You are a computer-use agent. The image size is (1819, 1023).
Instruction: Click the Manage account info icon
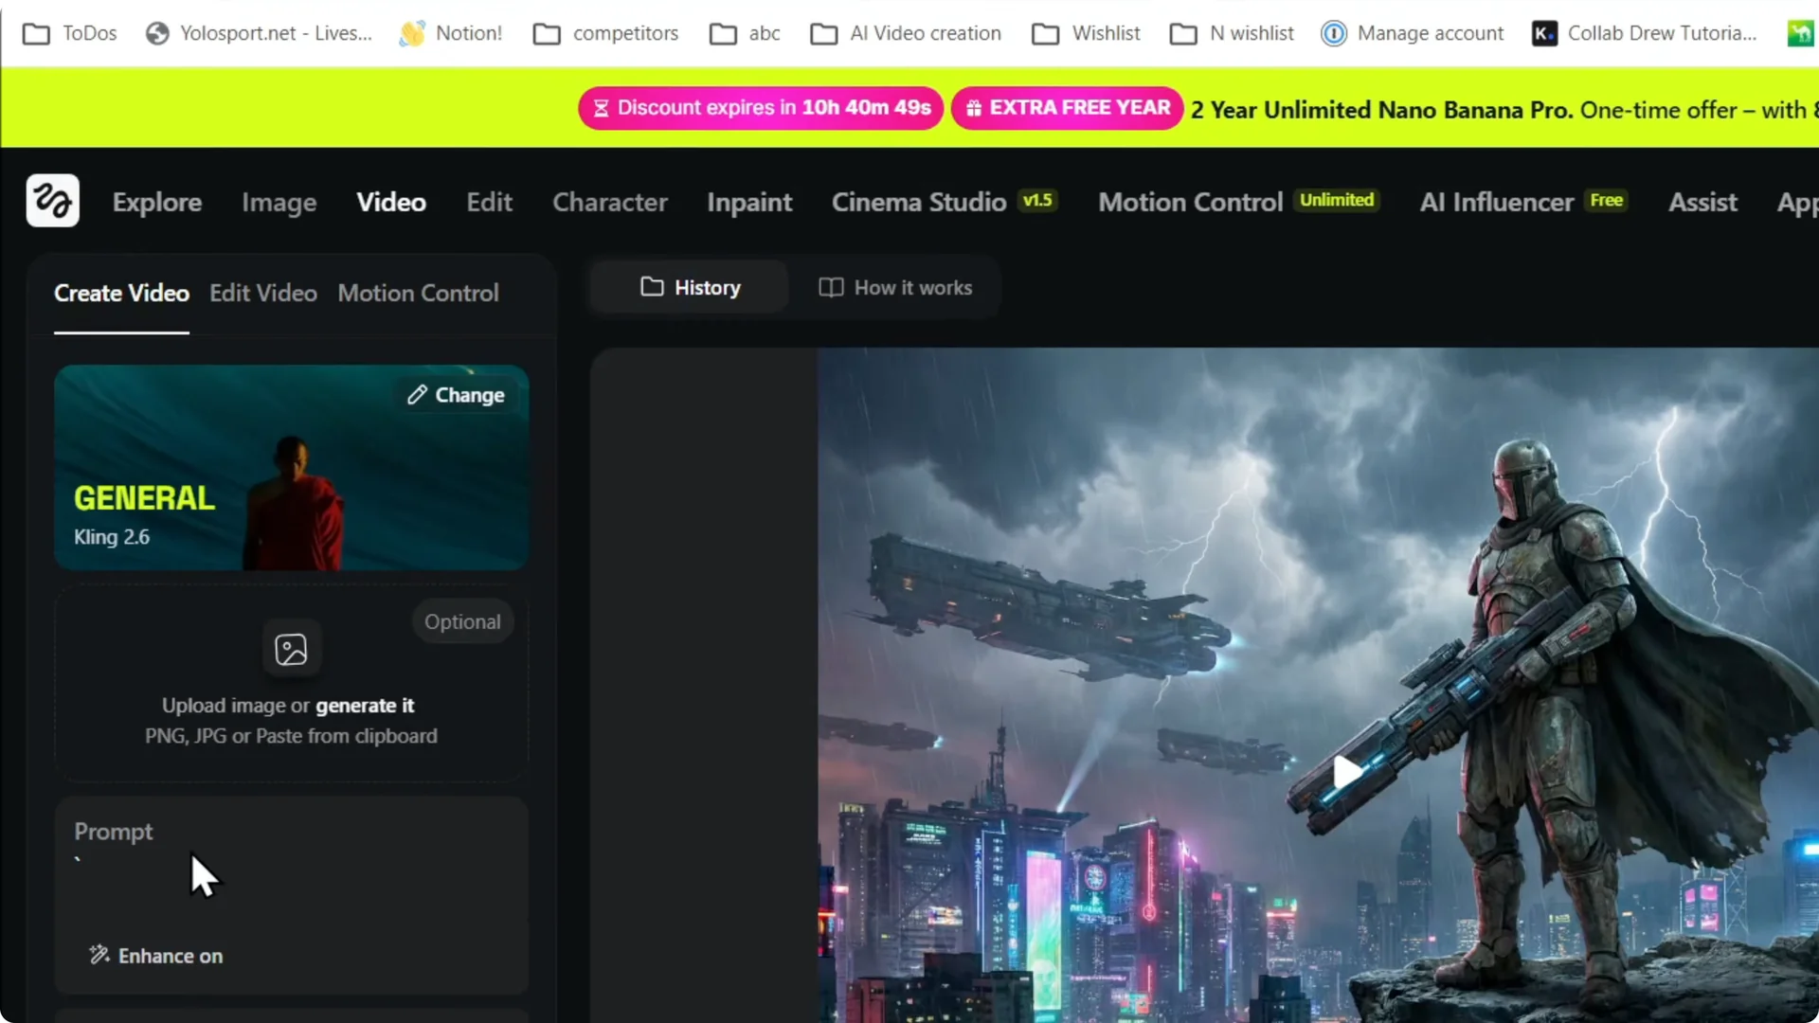tap(1334, 32)
